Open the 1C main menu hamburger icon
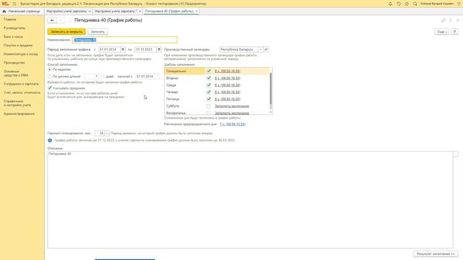The width and height of the screenshot is (463, 260). 14,4
